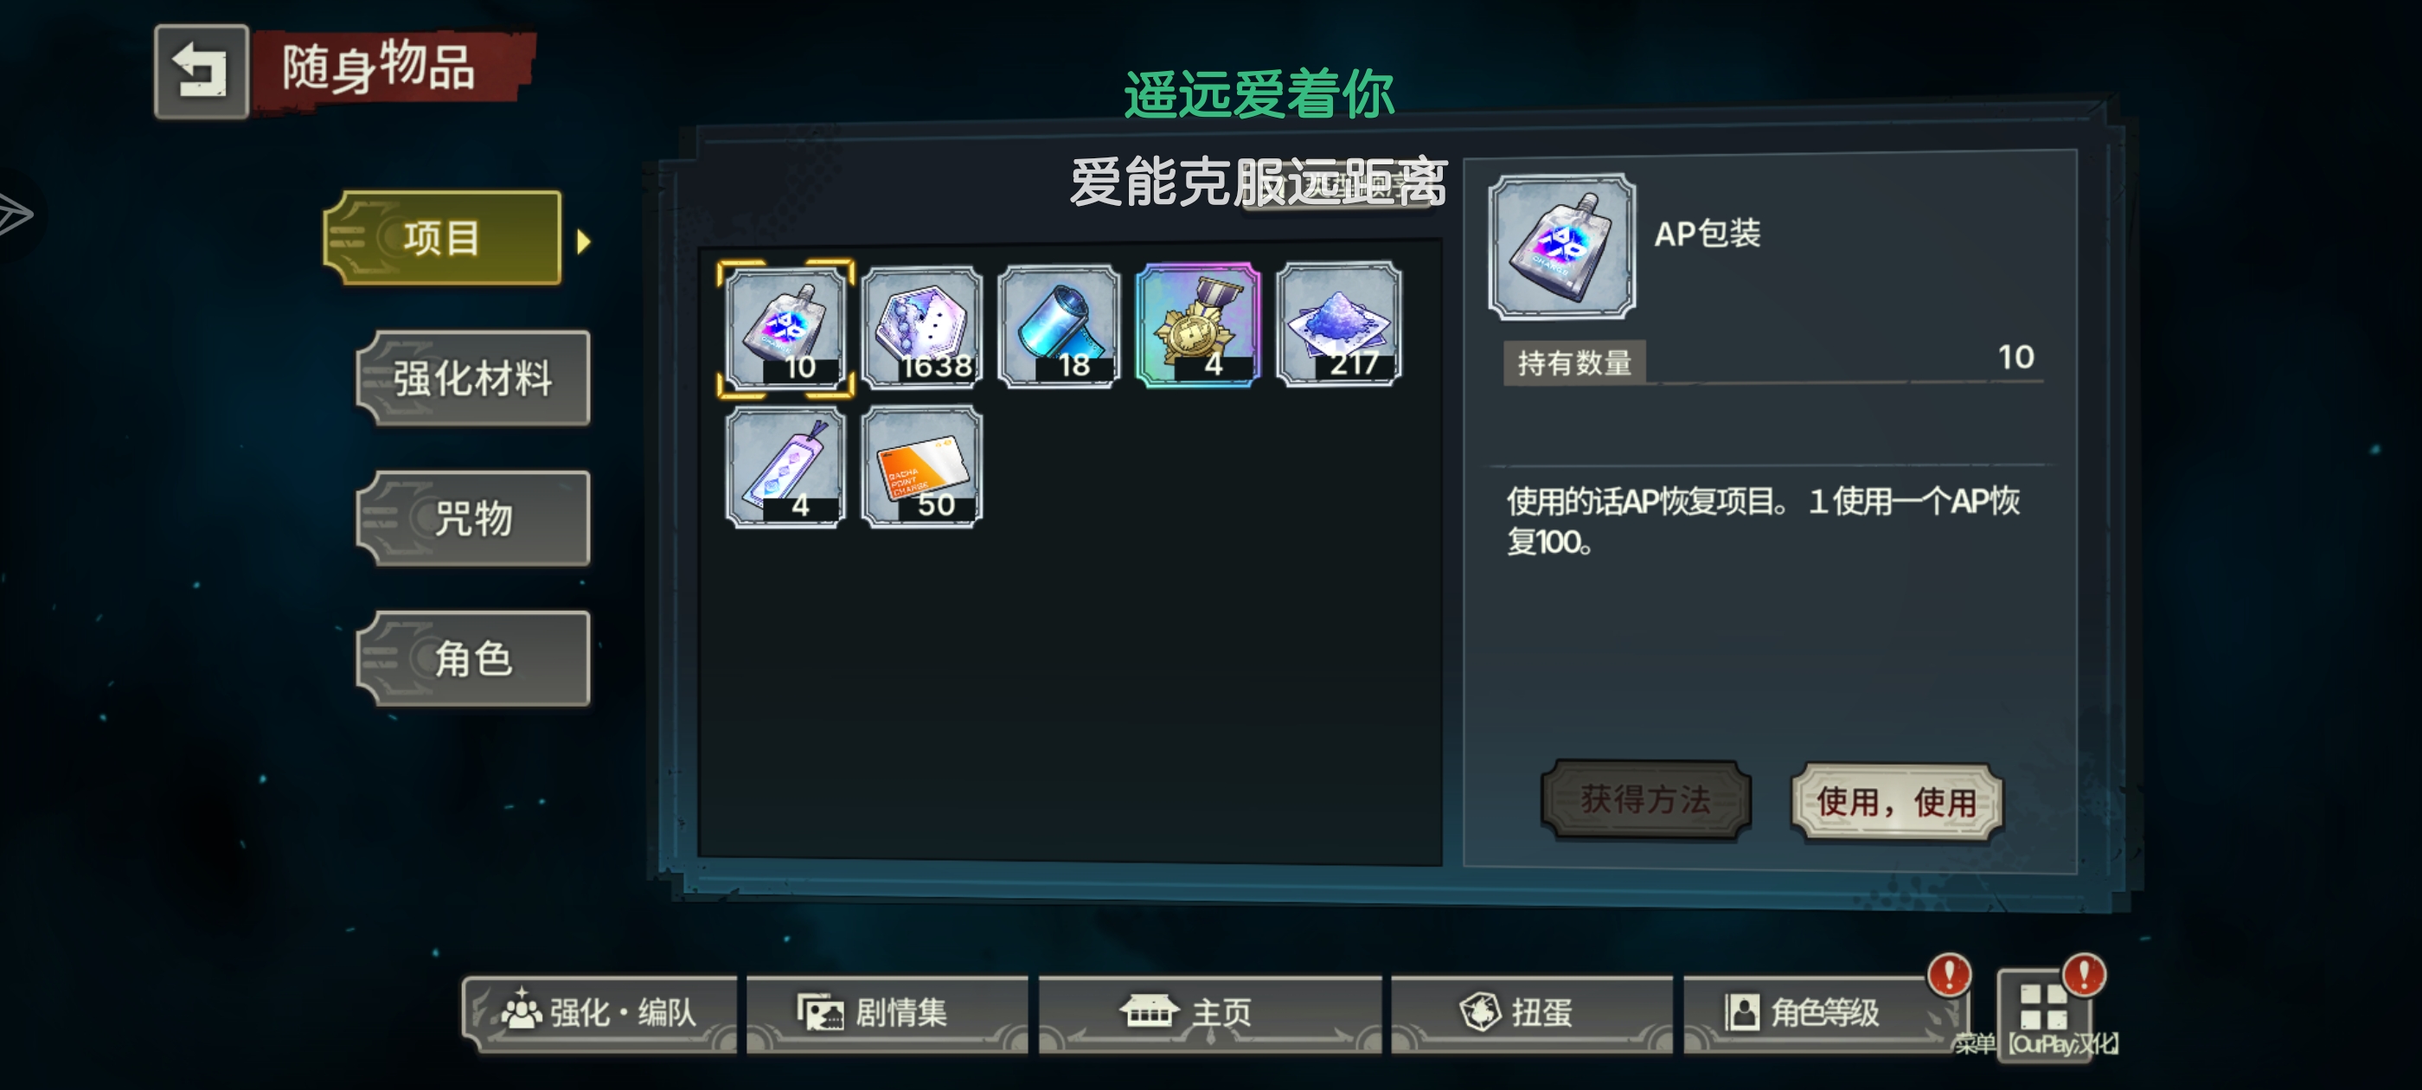Select the blue film roll item with 18
The width and height of the screenshot is (2422, 1090).
click(x=1060, y=327)
